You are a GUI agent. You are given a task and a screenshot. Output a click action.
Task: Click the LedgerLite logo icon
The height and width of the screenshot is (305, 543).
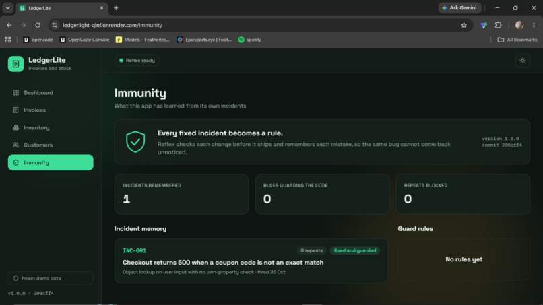coord(15,64)
